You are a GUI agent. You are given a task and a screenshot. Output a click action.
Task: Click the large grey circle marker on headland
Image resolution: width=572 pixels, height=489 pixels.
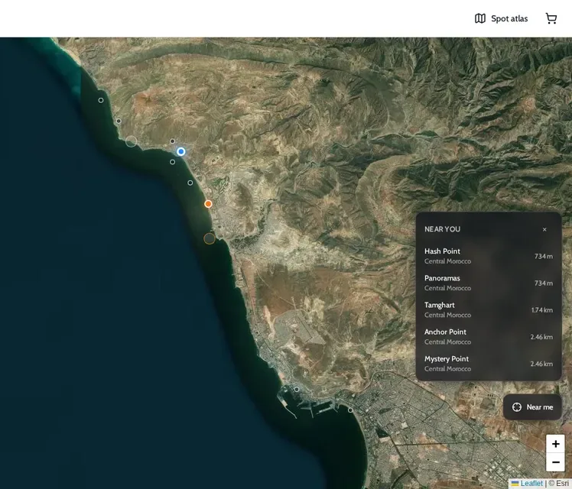[132, 141]
